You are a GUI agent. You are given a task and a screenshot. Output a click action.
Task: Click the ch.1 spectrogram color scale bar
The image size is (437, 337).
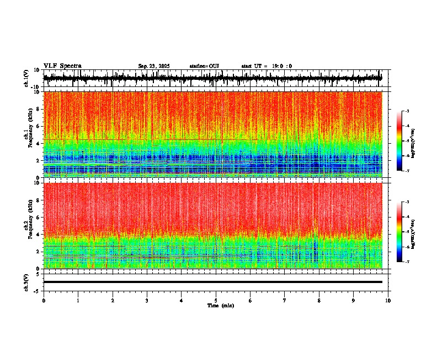[399, 141]
